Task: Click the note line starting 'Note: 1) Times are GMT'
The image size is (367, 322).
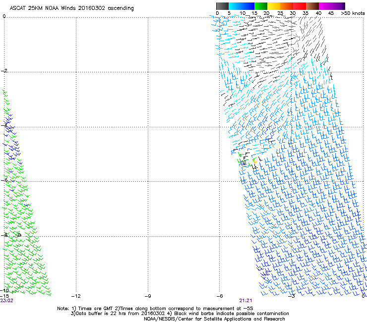Action: click(x=155, y=309)
